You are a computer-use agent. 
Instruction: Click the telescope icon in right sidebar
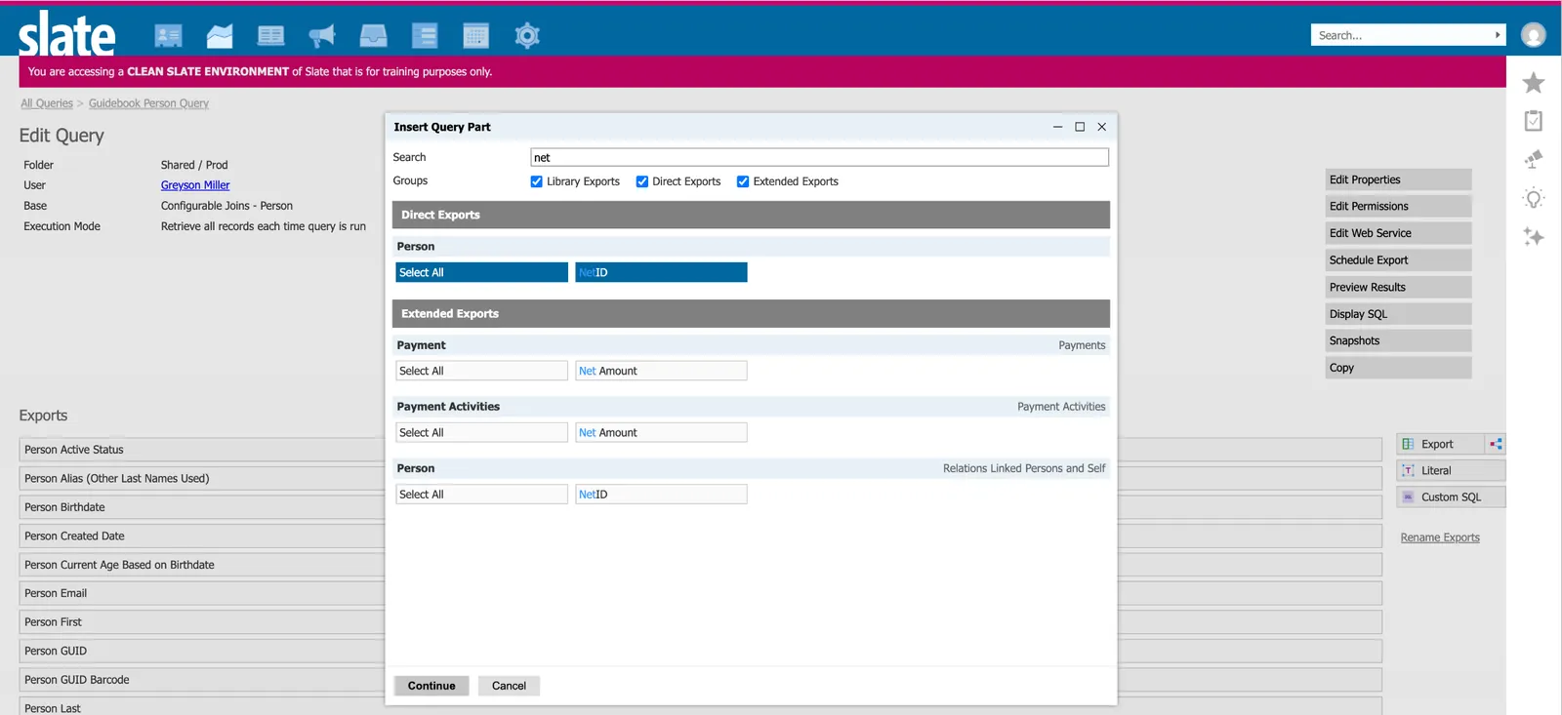pyautogui.click(x=1534, y=159)
